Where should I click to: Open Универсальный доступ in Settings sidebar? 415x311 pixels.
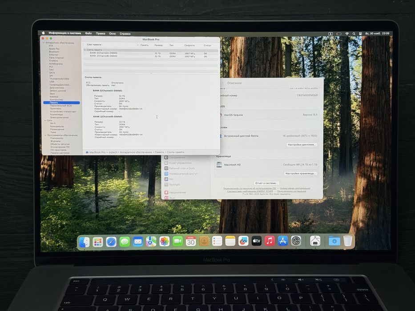pyautogui.click(x=183, y=174)
